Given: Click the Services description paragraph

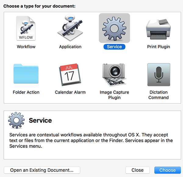Looking at the screenshot, I should click(x=91, y=140).
